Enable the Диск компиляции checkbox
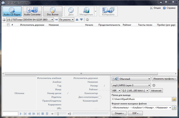The width and height of the screenshot is (179, 118). [100, 97]
